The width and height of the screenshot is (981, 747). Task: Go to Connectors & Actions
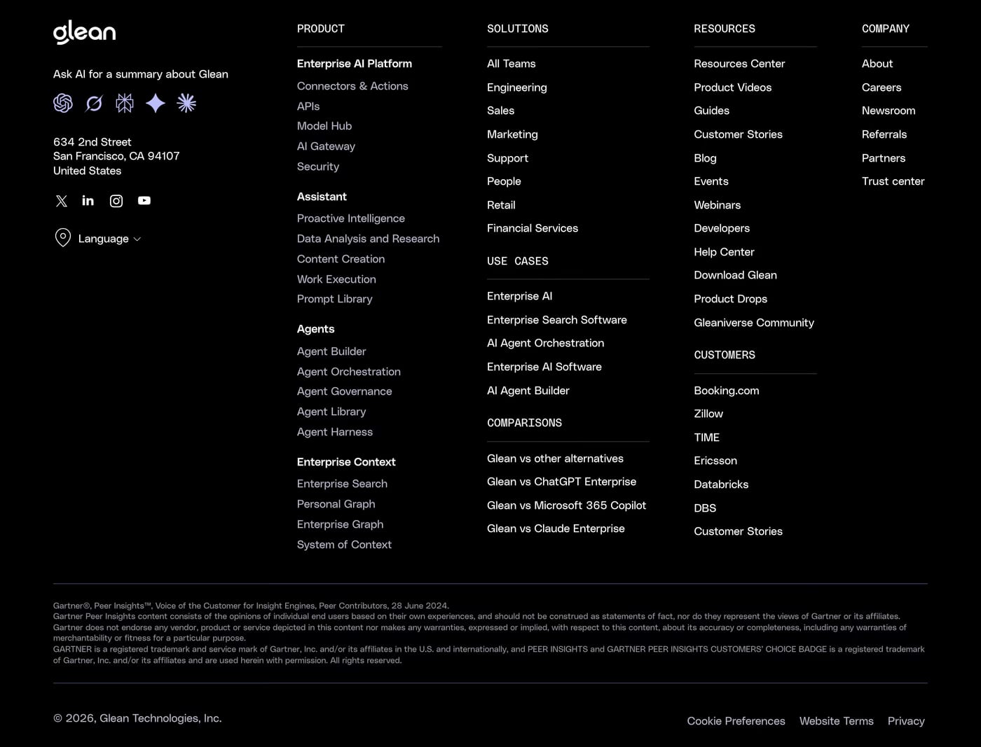click(352, 86)
